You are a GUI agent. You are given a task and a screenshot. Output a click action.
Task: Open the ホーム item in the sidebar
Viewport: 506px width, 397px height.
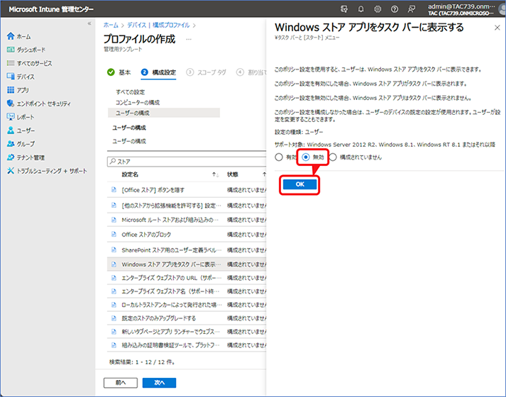[x=18, y=36]
